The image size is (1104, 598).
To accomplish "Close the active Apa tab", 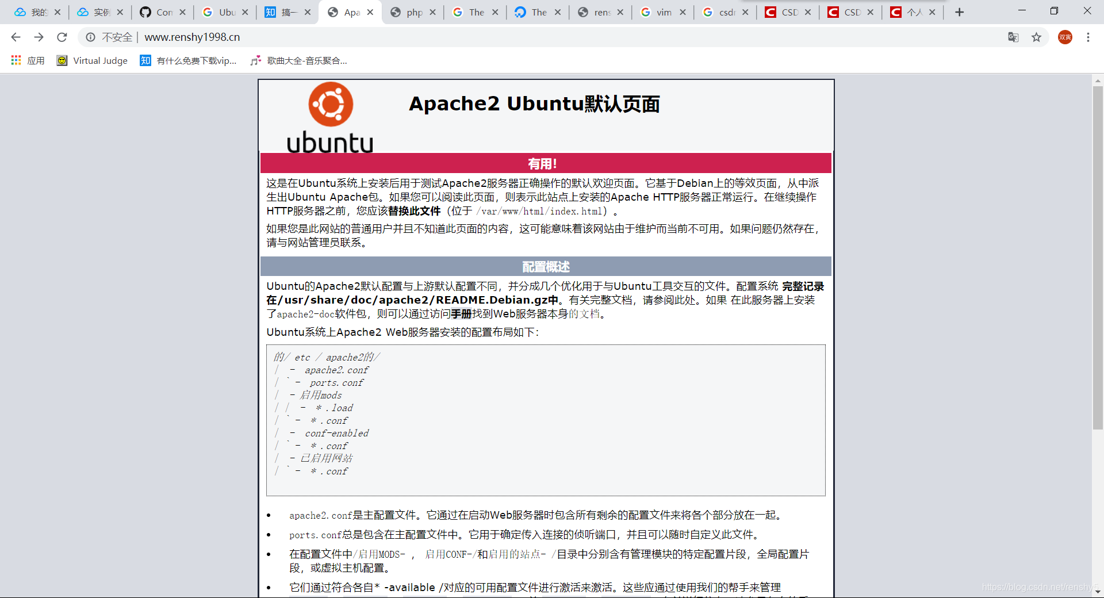I will [370, 12].
